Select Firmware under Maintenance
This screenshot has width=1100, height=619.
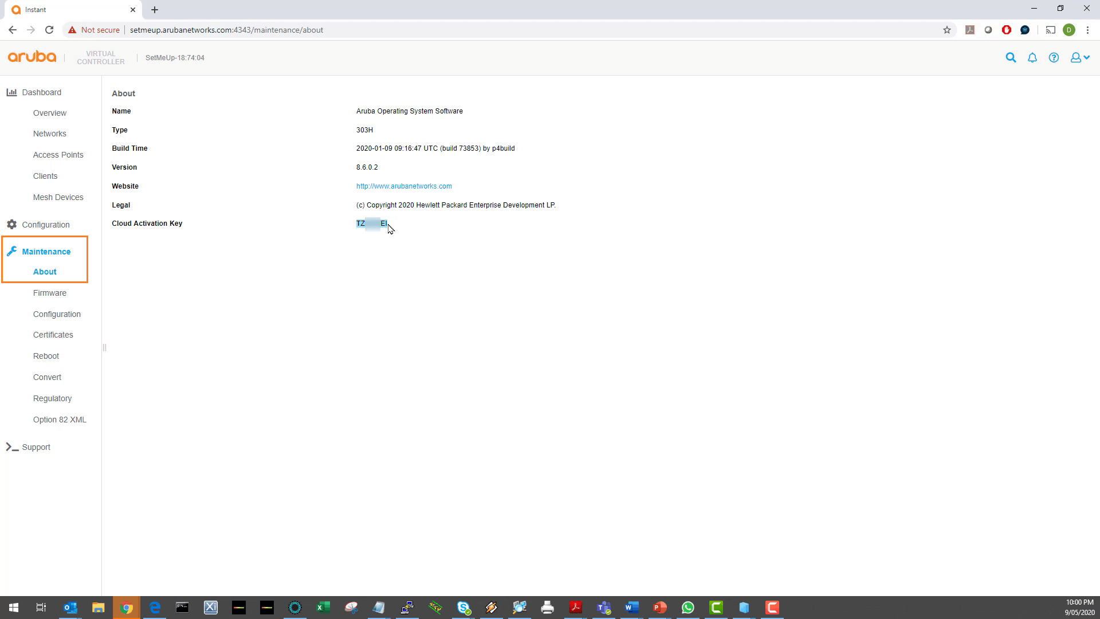[x=49, y=293]
